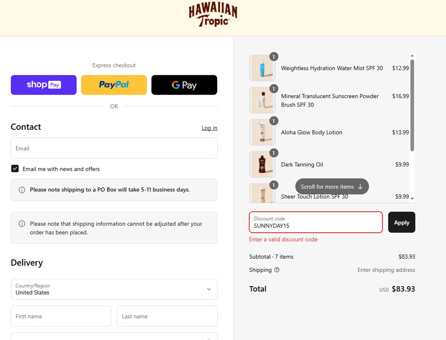Click quantity badge on Dark Tanning Oil
The width and height of the screenshot is (446, 340).
274,153
